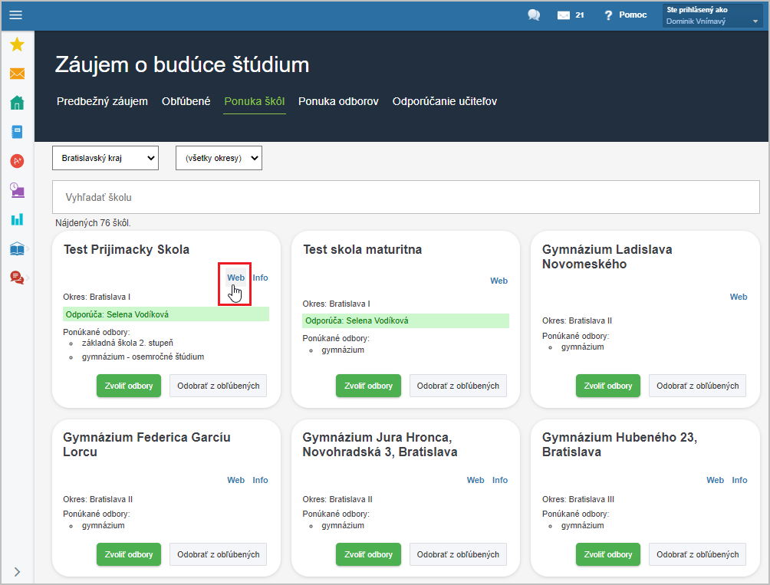Open the (všetky okresy) district dropdown
The width and height of the screenshot is (770, 585).
pyautogui.click(x=219, y=158)
